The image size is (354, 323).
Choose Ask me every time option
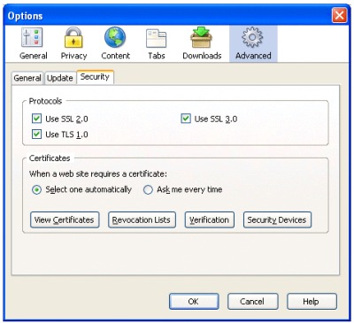tap(148, 189)
